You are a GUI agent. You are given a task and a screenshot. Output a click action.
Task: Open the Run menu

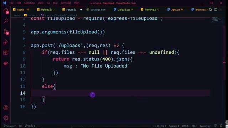[x=55, y=3]
